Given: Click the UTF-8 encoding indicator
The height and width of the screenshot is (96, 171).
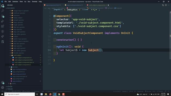Looking at the screenshot, I should coord(131,91).
